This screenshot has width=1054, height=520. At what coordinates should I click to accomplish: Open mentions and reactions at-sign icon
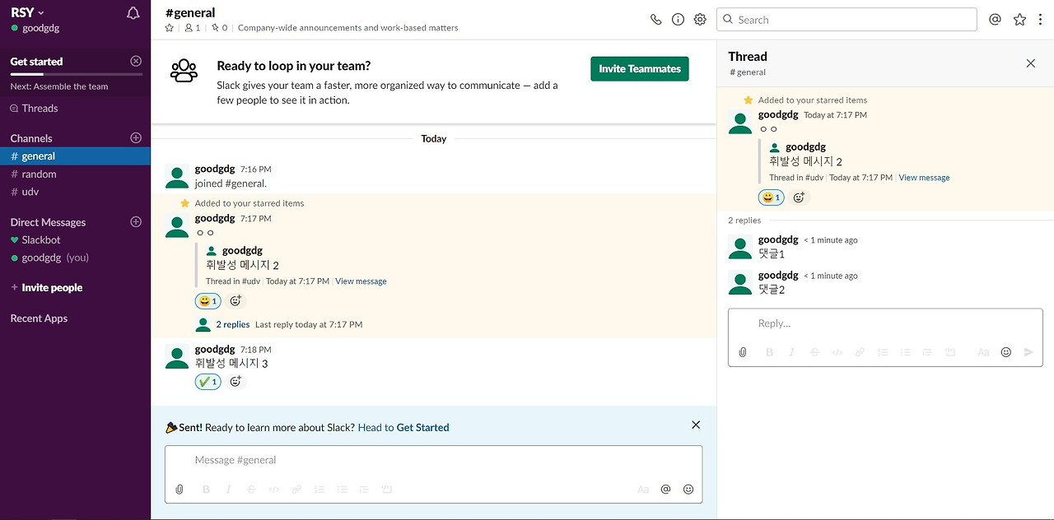pos(995,20)
